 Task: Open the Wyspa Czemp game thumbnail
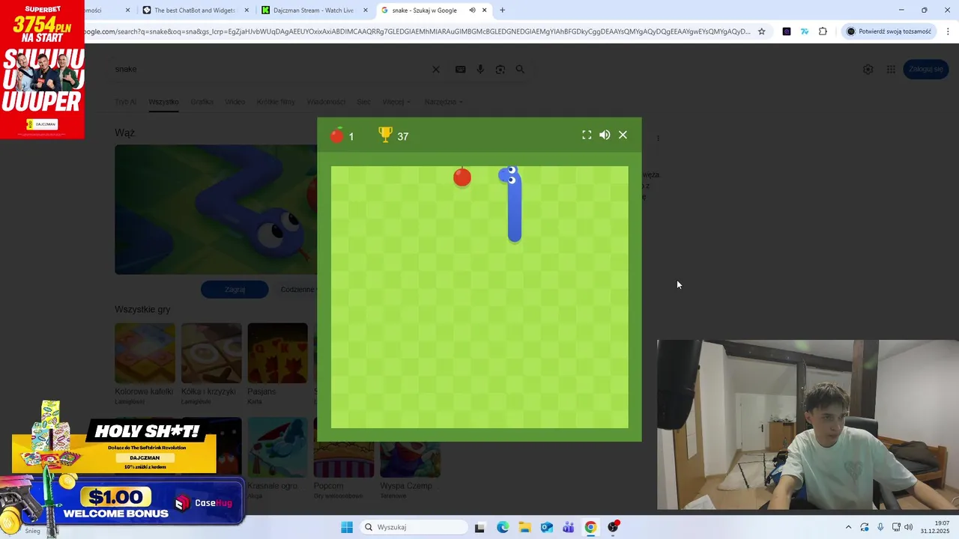410,460
